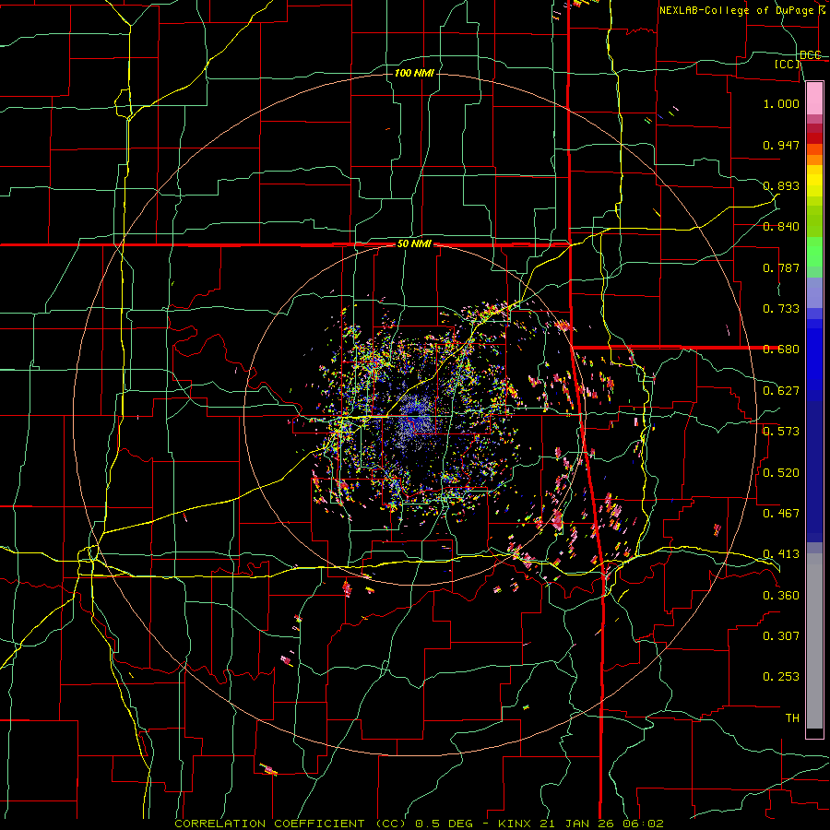Pick the gray segment of the color bar

[x=814, y=641]
